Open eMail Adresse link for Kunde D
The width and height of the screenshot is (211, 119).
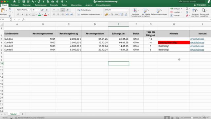[x=197, y=50]
